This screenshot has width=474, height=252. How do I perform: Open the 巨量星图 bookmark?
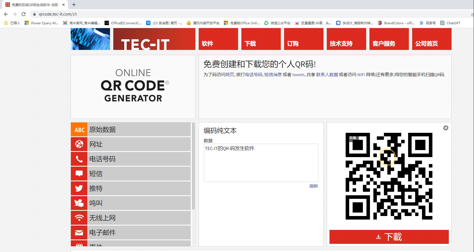coord(313,23)
